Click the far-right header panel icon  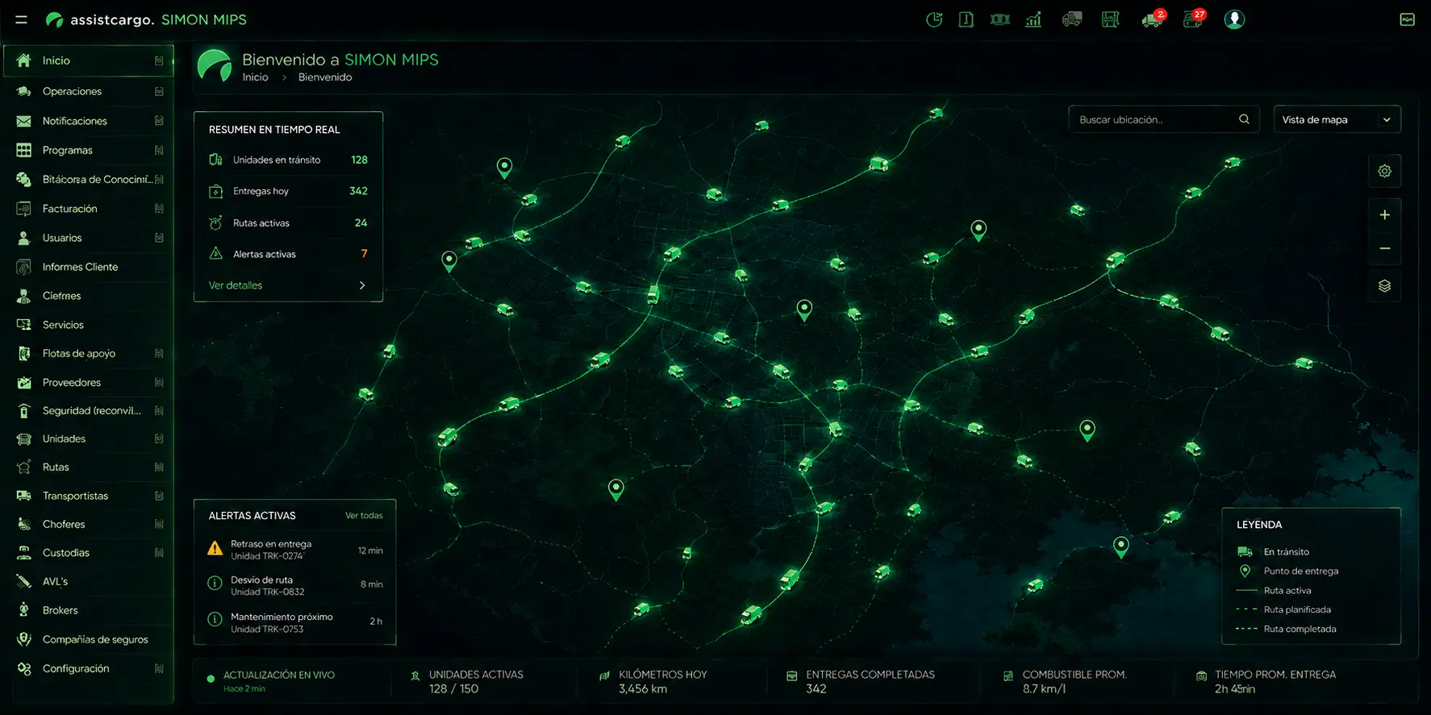coord(1407,19)
